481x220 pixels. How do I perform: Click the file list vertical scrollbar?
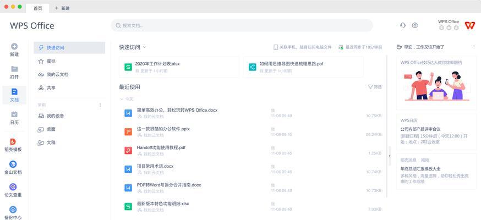386,126
